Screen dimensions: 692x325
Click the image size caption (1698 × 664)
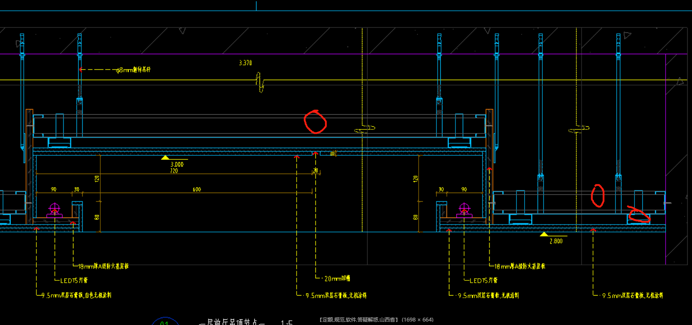point(417,320)
